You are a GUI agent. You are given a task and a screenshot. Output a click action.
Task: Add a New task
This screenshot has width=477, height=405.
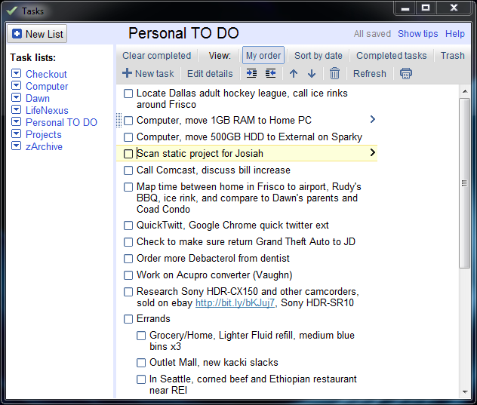coord(148,73)
